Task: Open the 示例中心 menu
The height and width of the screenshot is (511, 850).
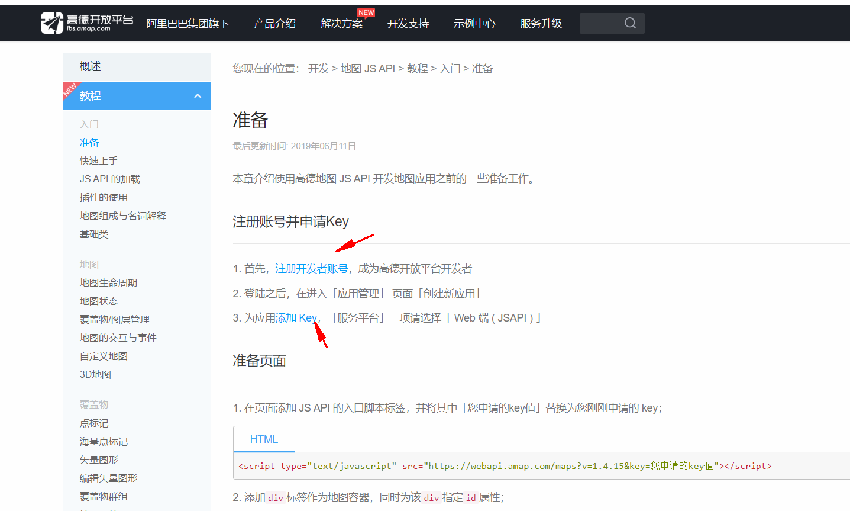Action: pyautogui.click(x=474, y=24)
